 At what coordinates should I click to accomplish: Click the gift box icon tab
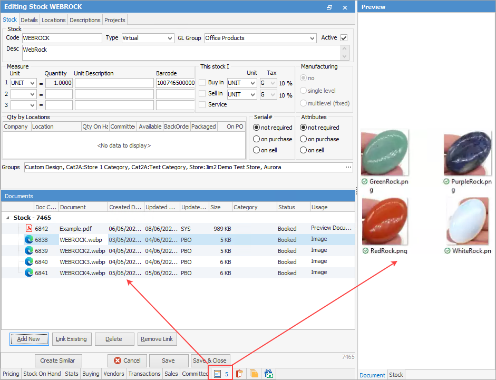click(269, 374)
